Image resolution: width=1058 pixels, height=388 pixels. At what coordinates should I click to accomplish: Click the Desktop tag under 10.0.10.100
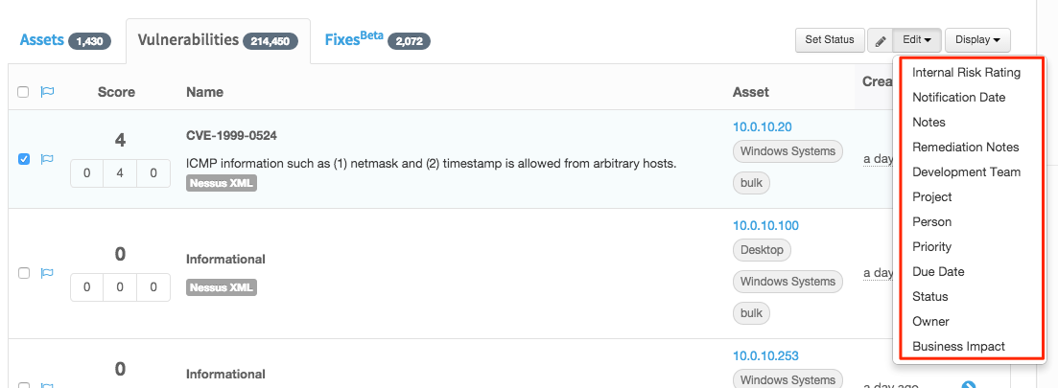[x=762, y=250]
